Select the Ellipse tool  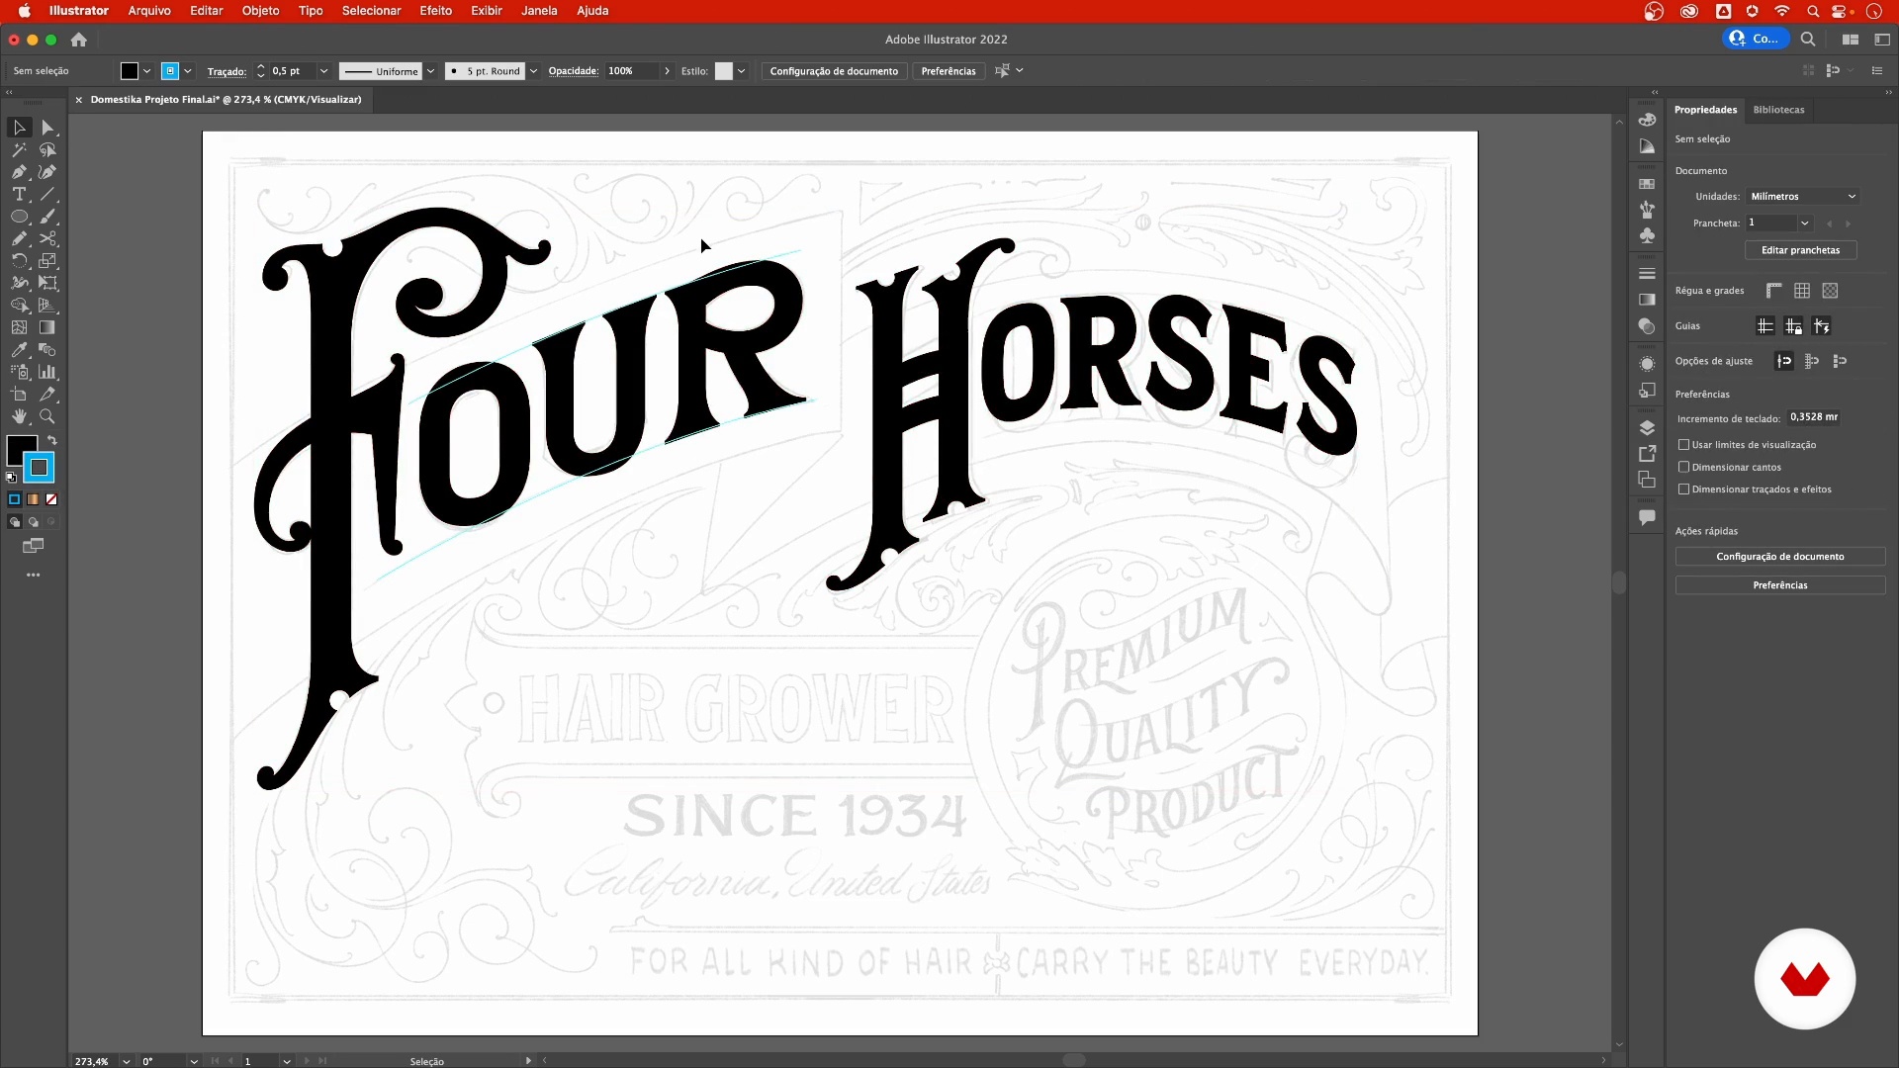(x=19, y=217)
